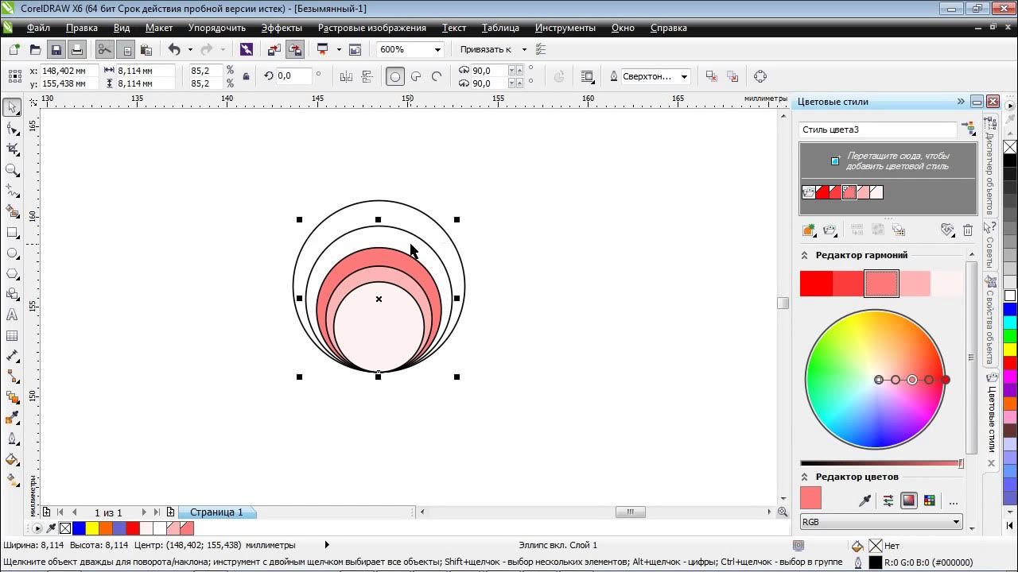Select the Polygon tool
The image size is (1018, 572).
pos(12,274)
